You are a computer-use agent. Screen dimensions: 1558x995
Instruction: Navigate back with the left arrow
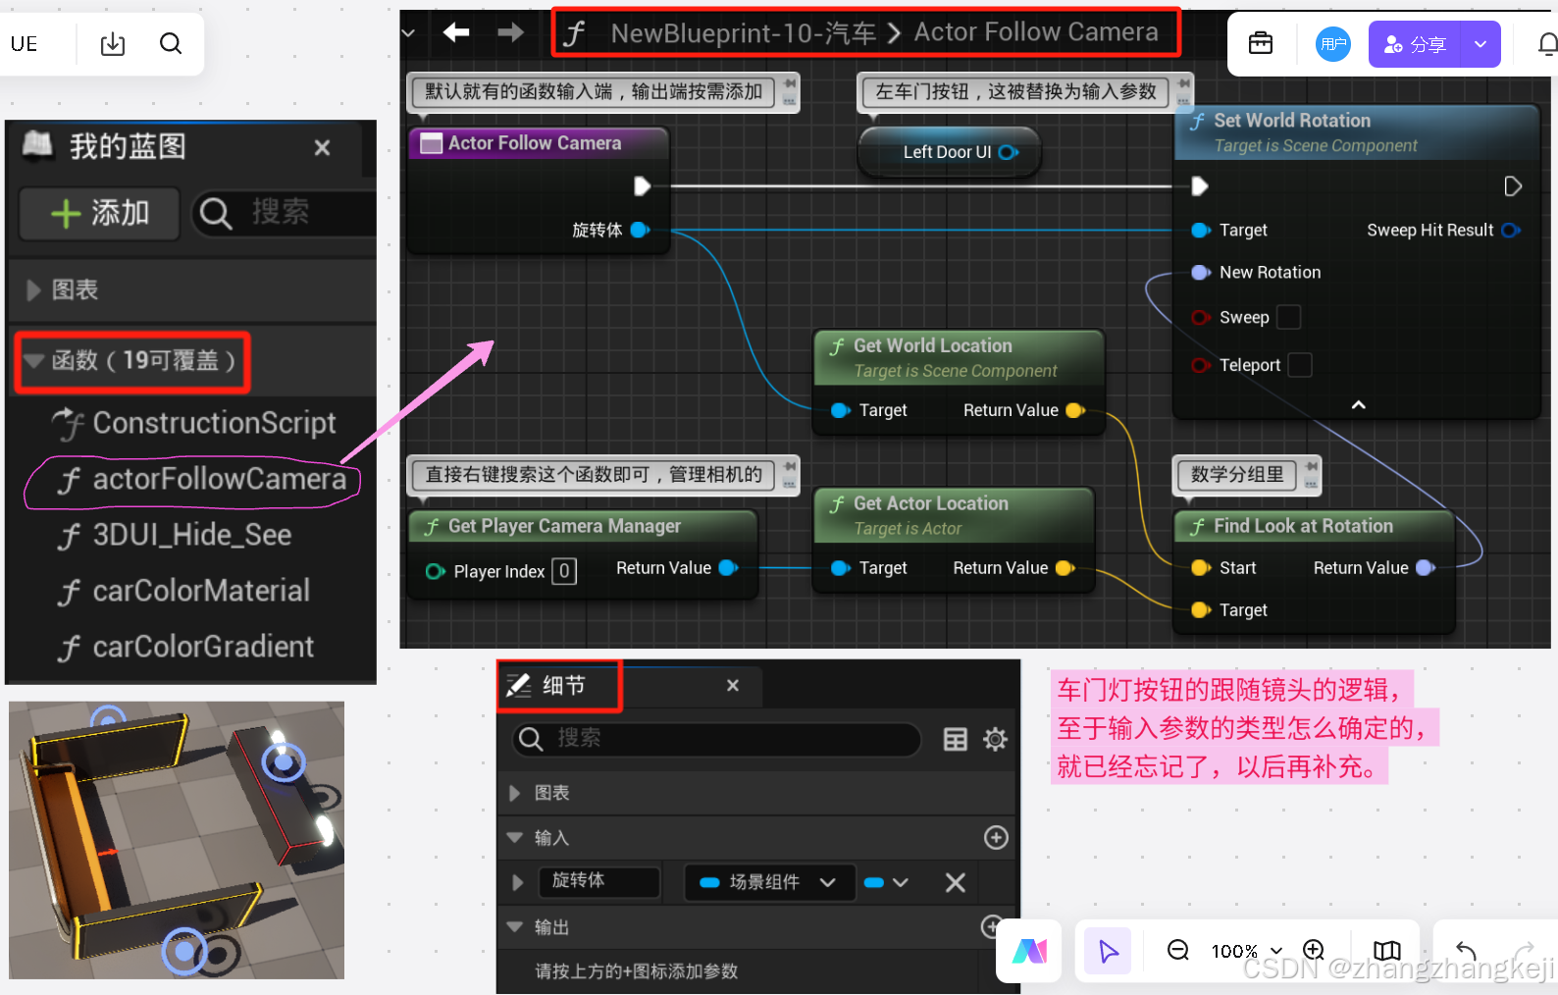456,33
